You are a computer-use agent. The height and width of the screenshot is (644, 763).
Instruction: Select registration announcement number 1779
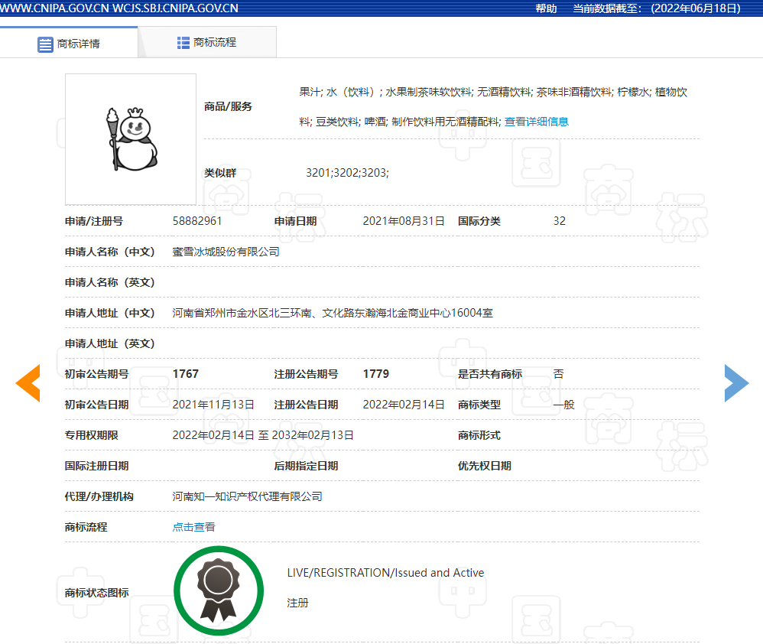pyautogui.click(x=376, y=374)
